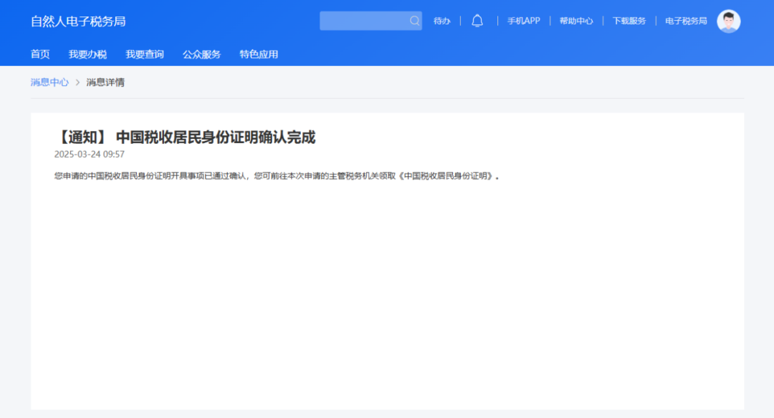This screenshot has width=774, height=418.
Task: Select the 公众服务 menu item
Action: pyautogui.click(x=201, y=54)
